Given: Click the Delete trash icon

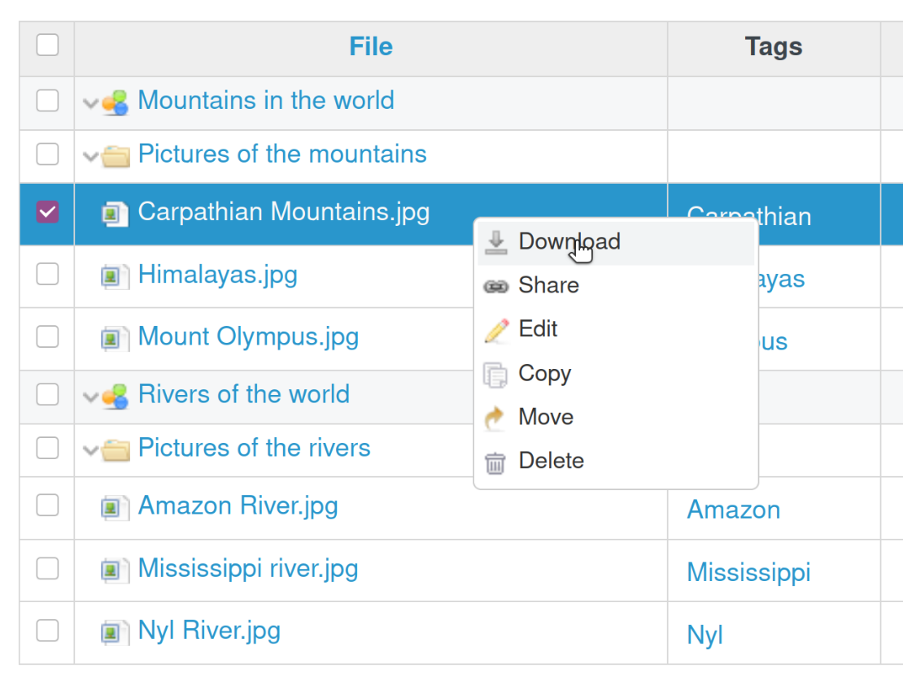Looking at the screenshot, I should click(x=495, y=461).
